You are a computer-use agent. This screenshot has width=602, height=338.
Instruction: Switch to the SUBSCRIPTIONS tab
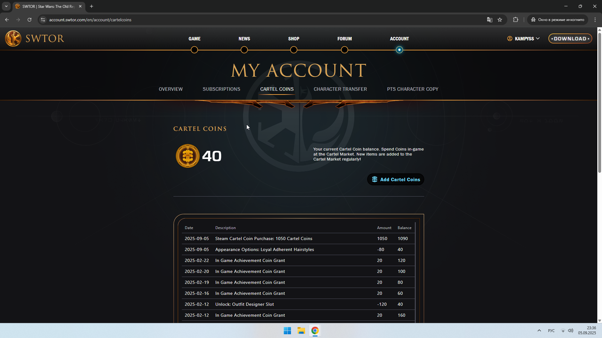pyautogui.click(x=221, y=89)
